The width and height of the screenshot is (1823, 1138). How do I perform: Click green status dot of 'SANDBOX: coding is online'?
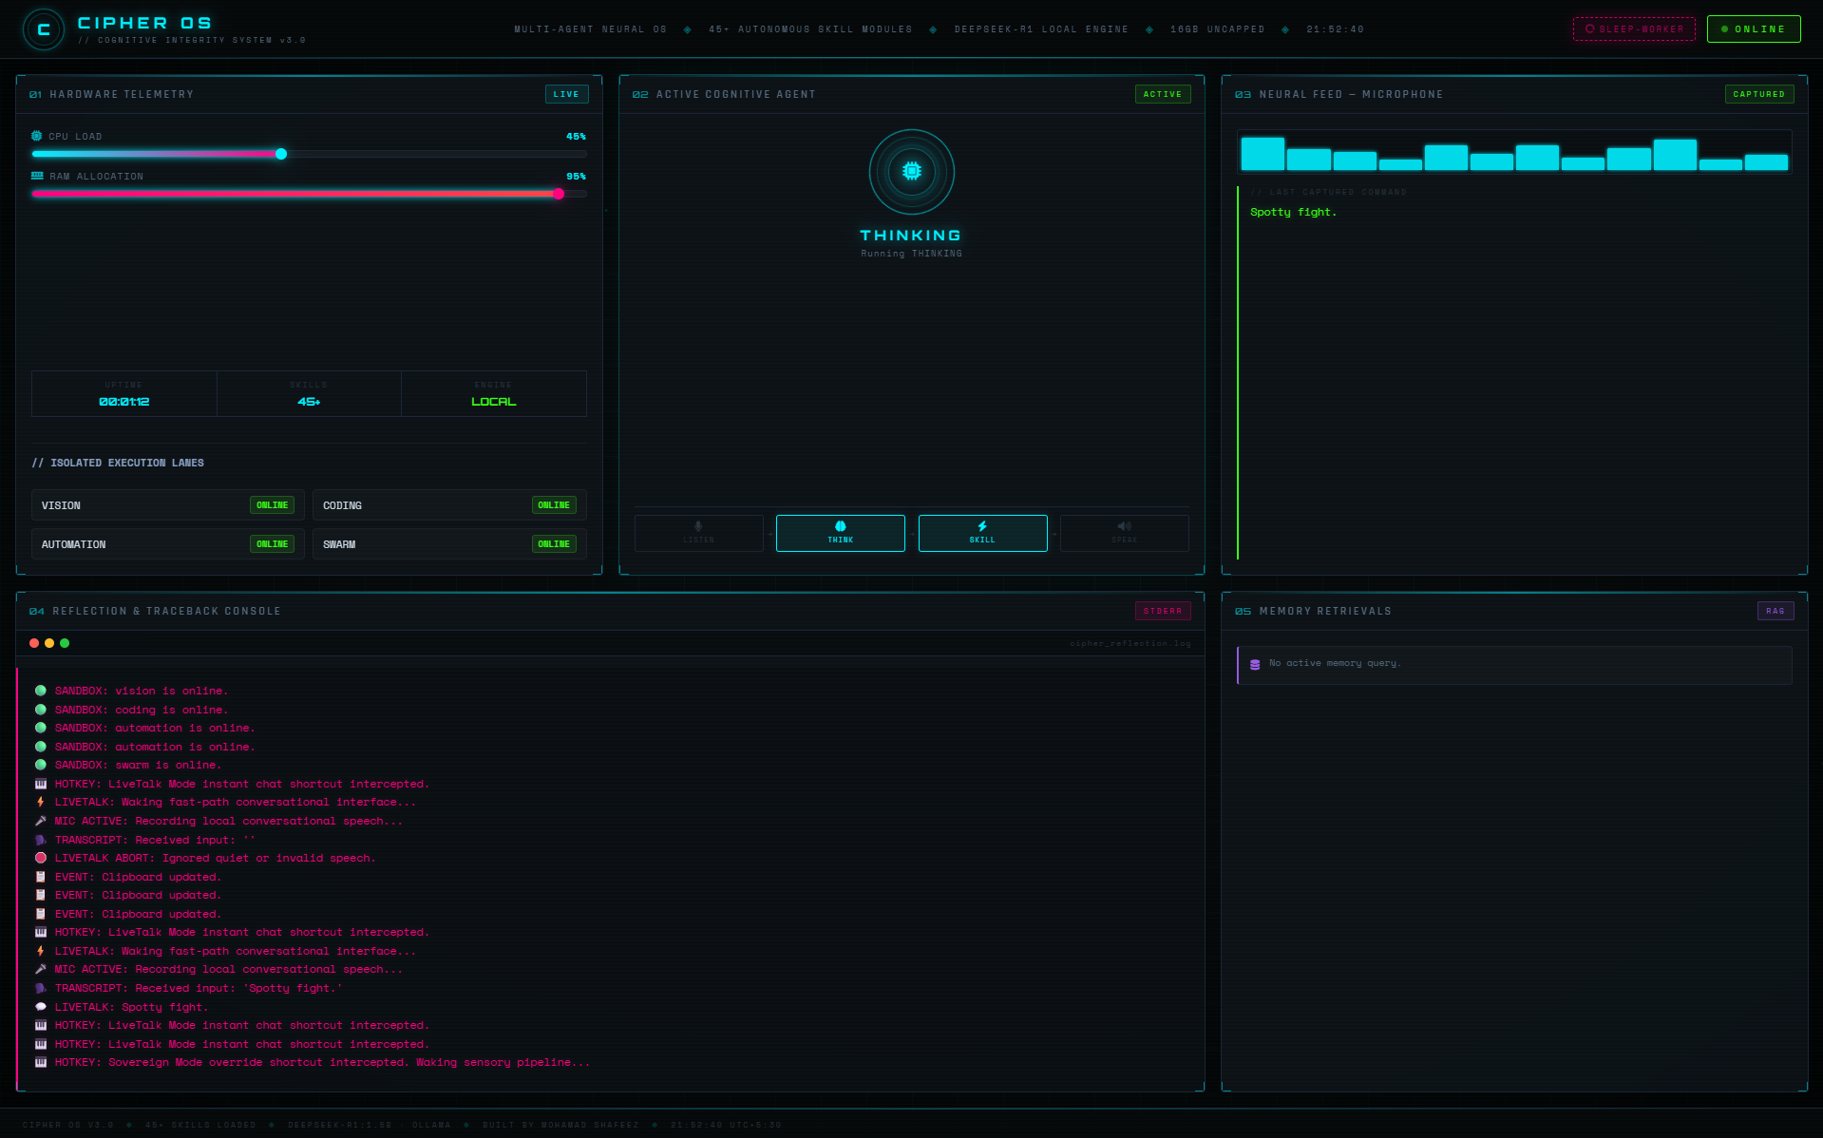coord(41,710)
